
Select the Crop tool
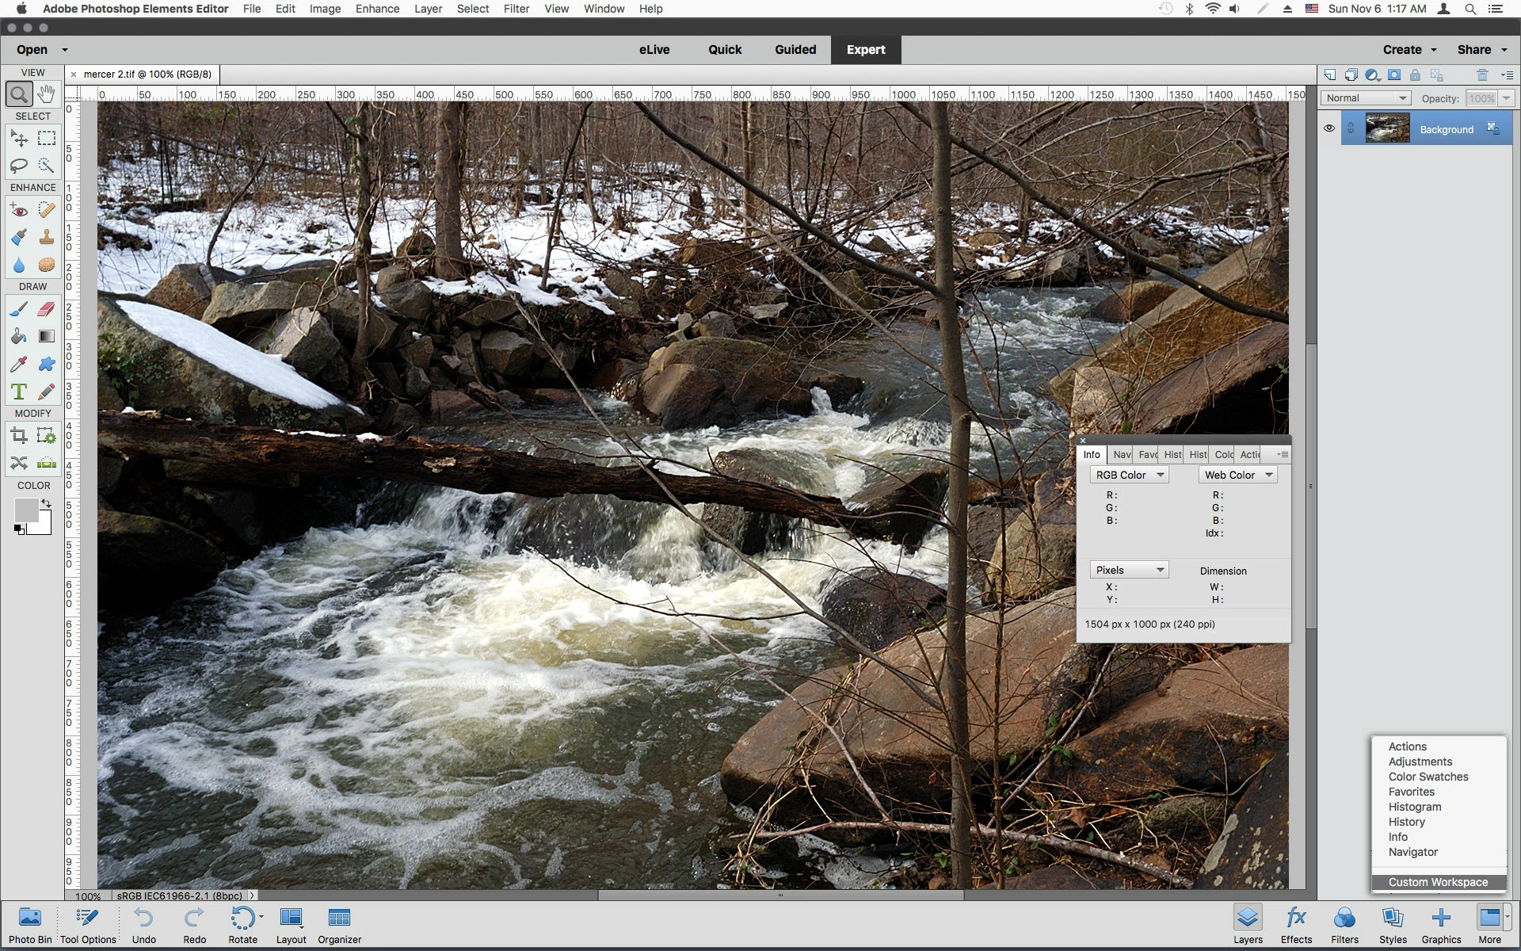[x=19, y=435]
